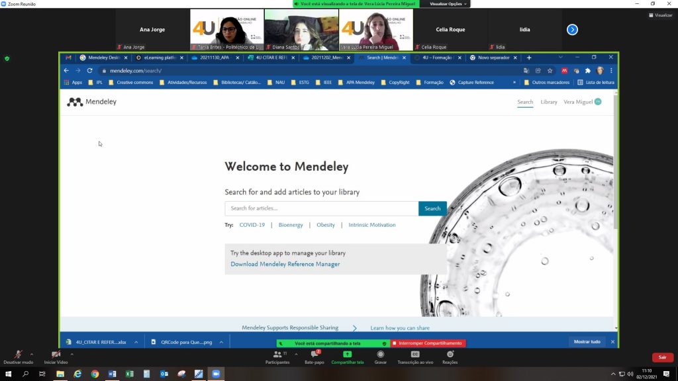Click the Mendeley logo in the page header

click(91, 102)
